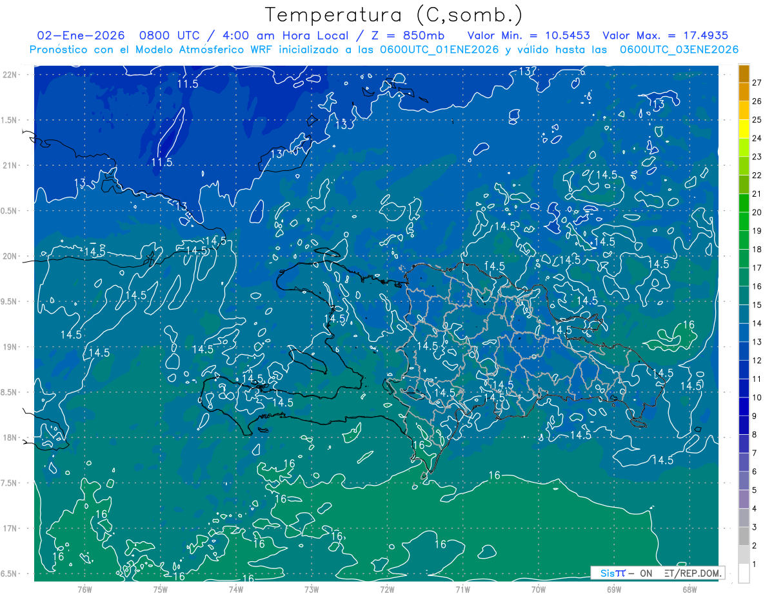Click the '21N' latitude axis label
The image size is (774, 598).
pos(10,166)
